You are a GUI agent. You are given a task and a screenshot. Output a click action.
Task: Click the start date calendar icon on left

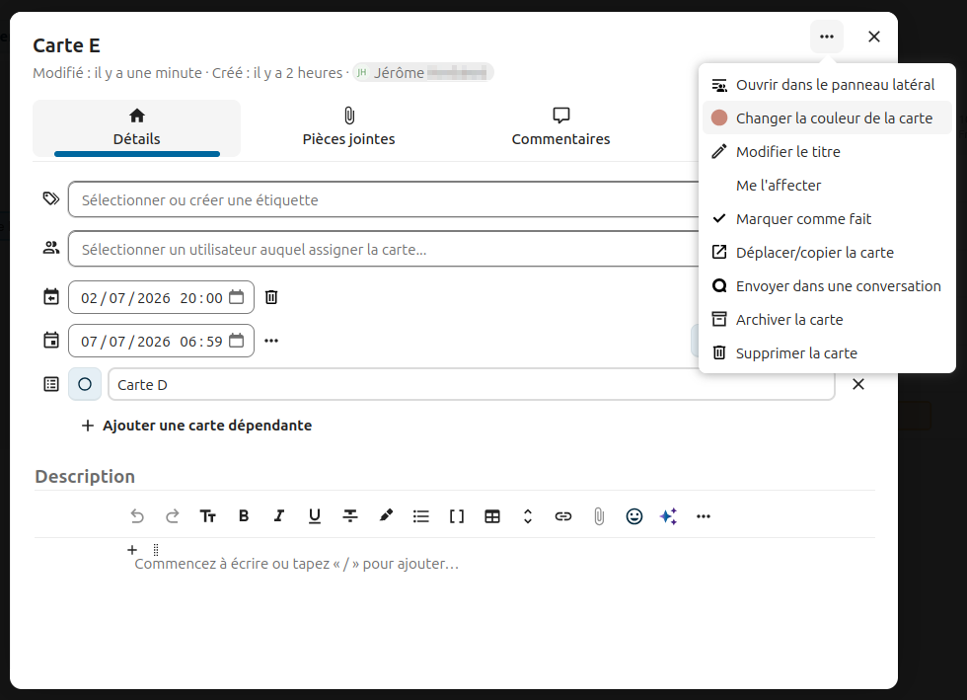pos(51,297)
